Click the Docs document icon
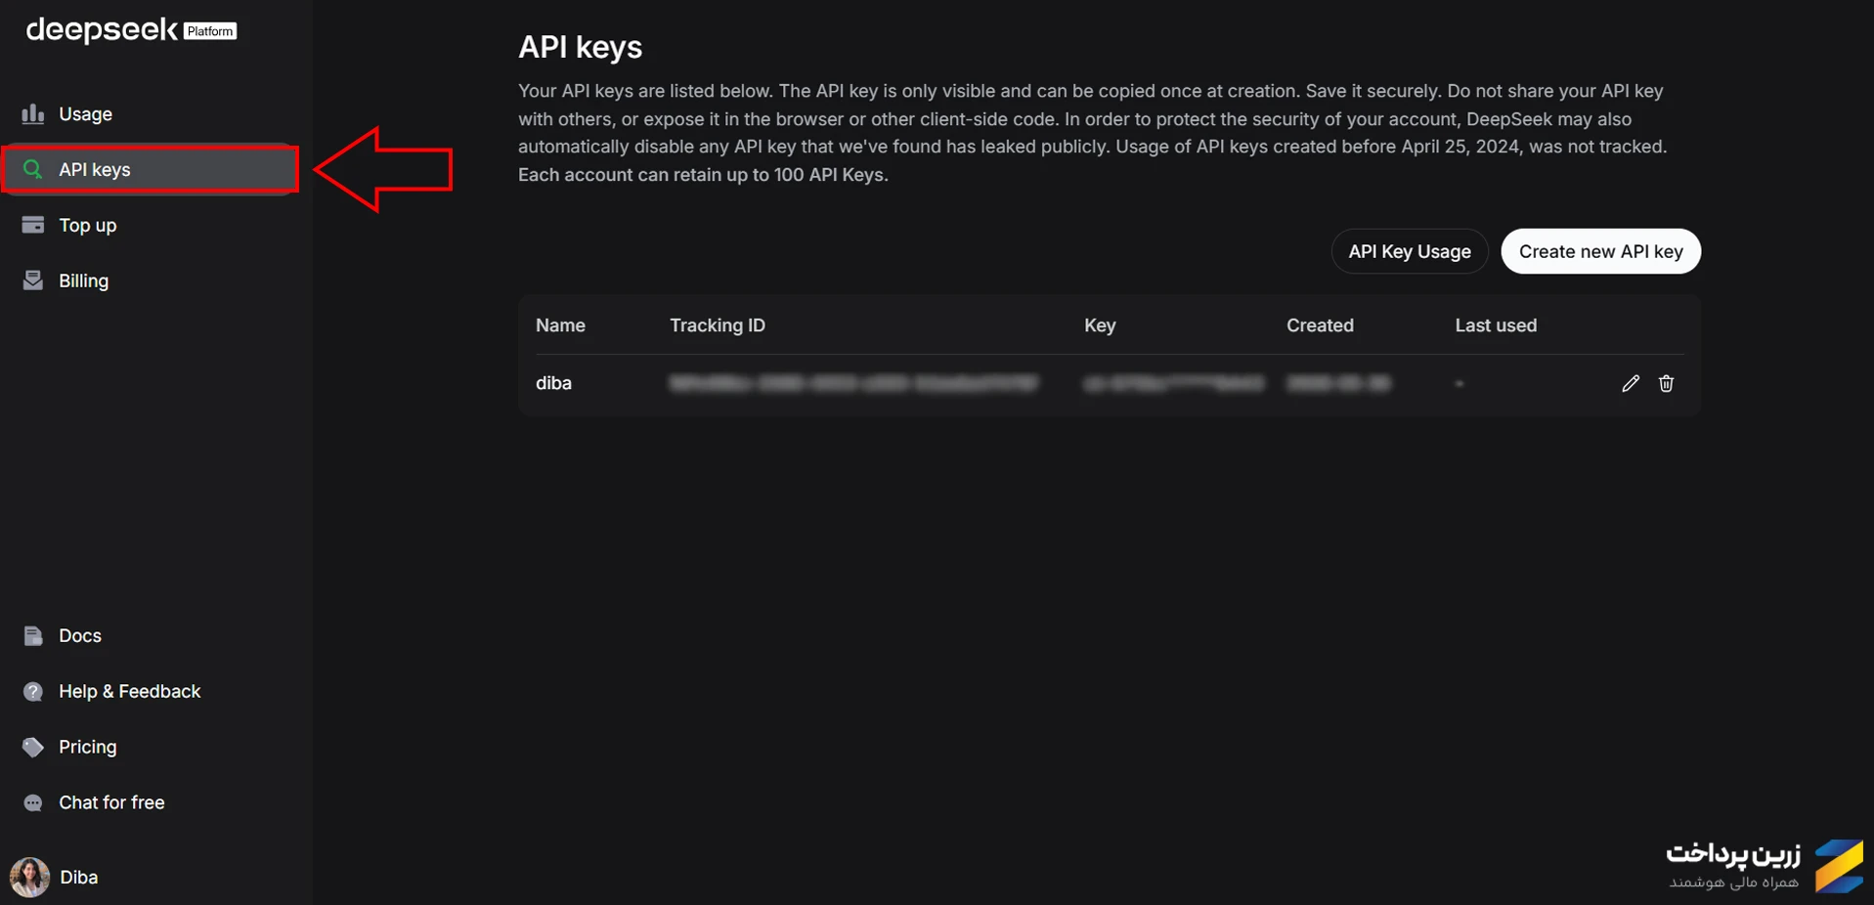Viewport: 1874px width, 905px height. pos(33,635)
